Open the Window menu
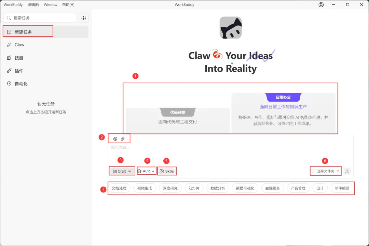The width and height of the screenshot is (369, 246). pos(50,5)
